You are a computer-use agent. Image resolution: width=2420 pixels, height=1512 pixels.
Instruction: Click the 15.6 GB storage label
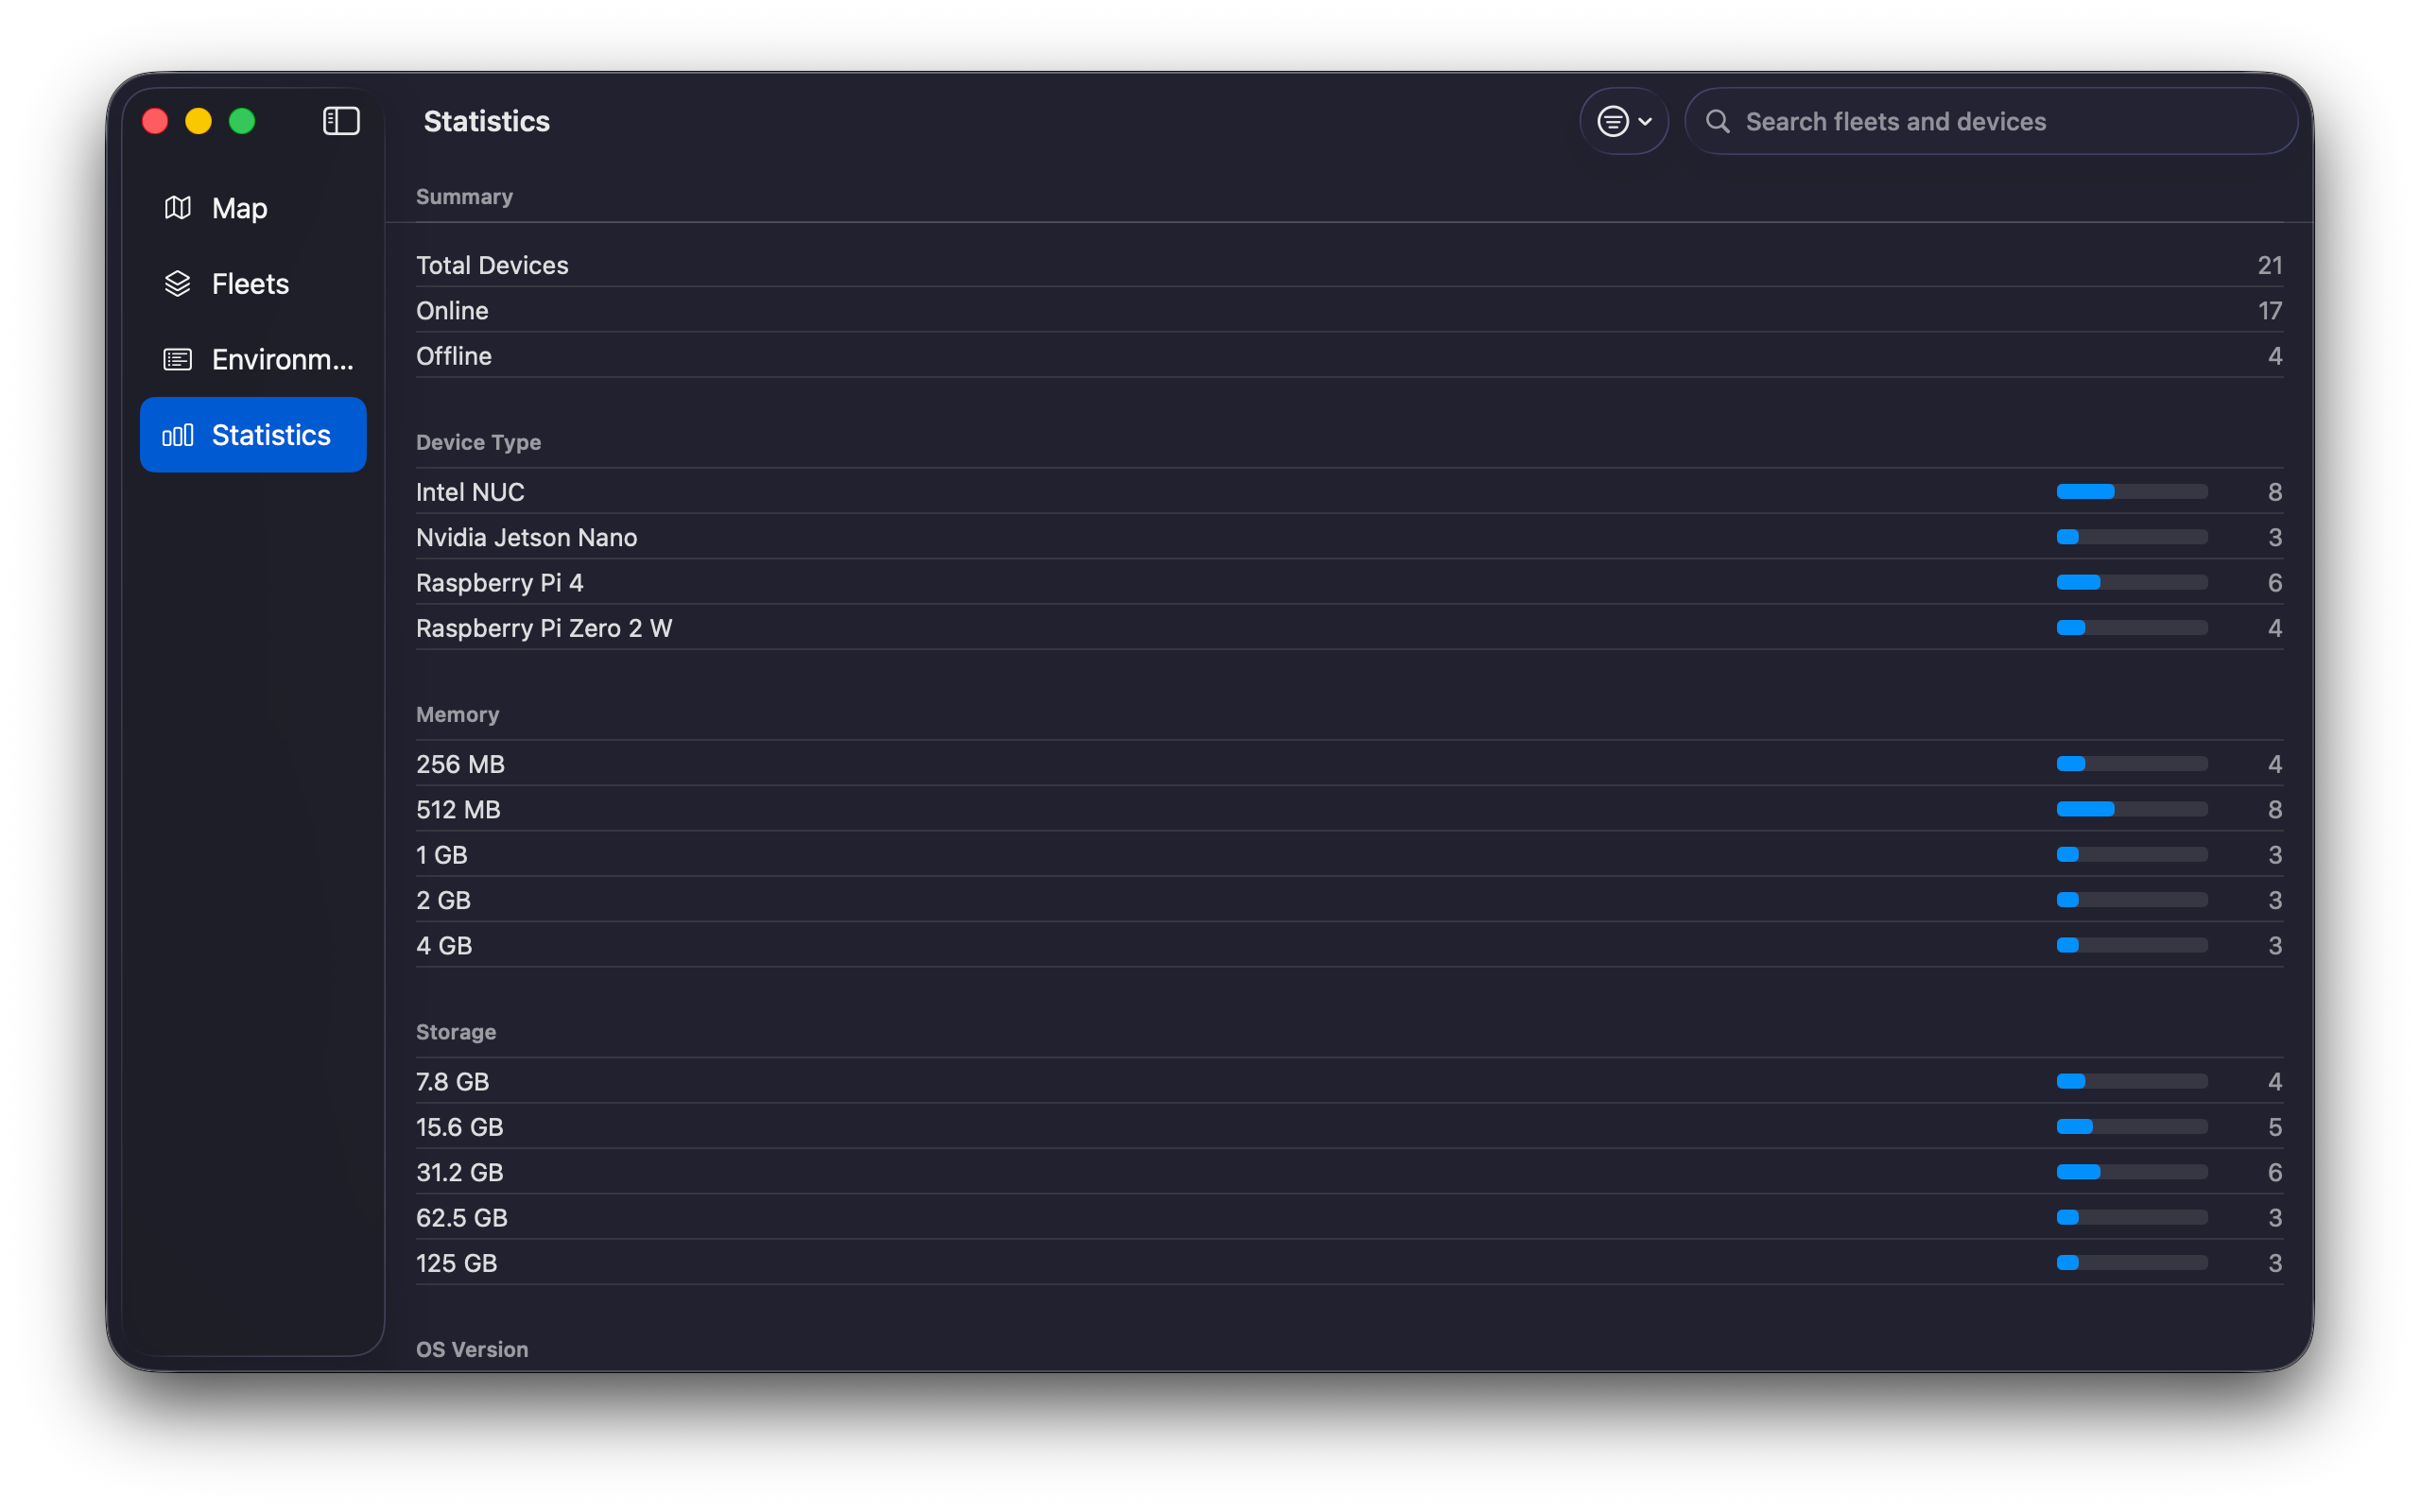459,1127
